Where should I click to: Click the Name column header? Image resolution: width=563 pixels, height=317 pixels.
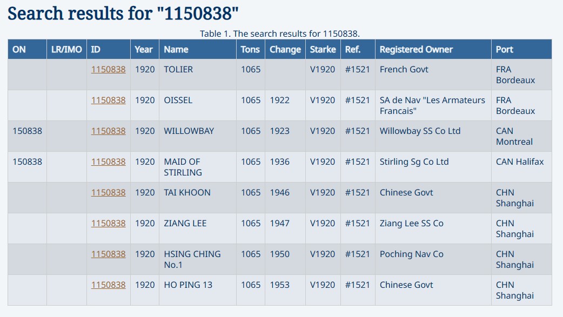(x=176, y=50)
